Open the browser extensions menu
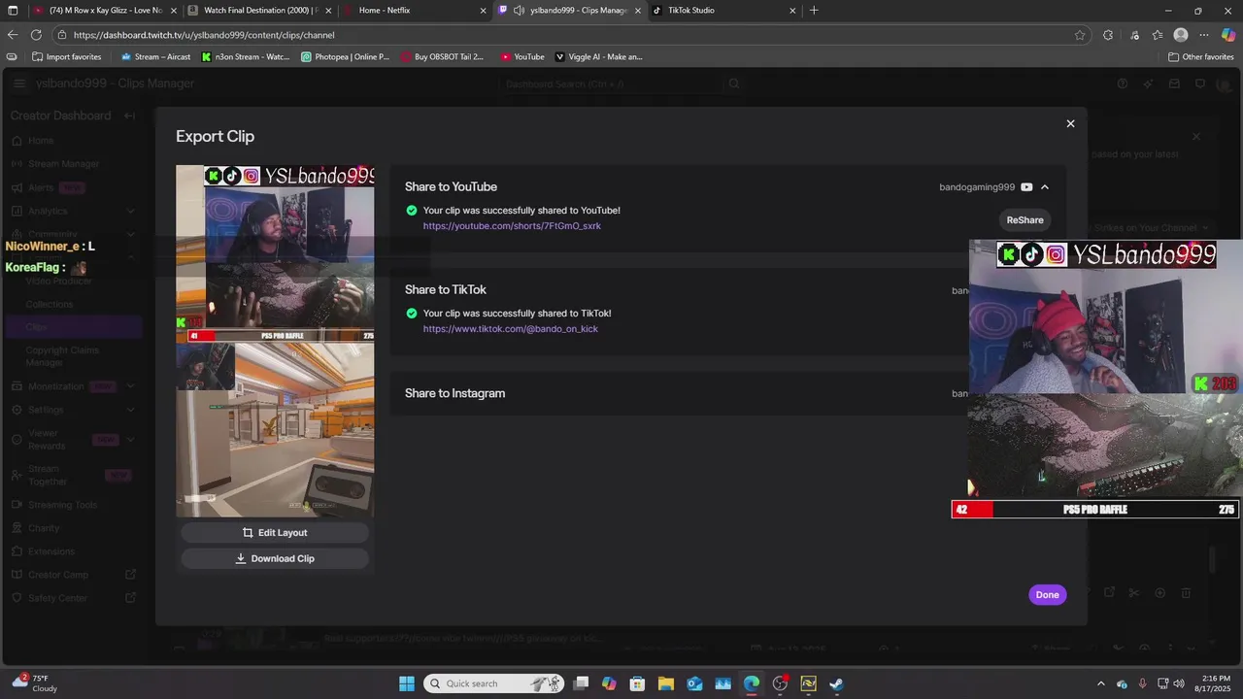The image size is (1243, 699). 1108,35
